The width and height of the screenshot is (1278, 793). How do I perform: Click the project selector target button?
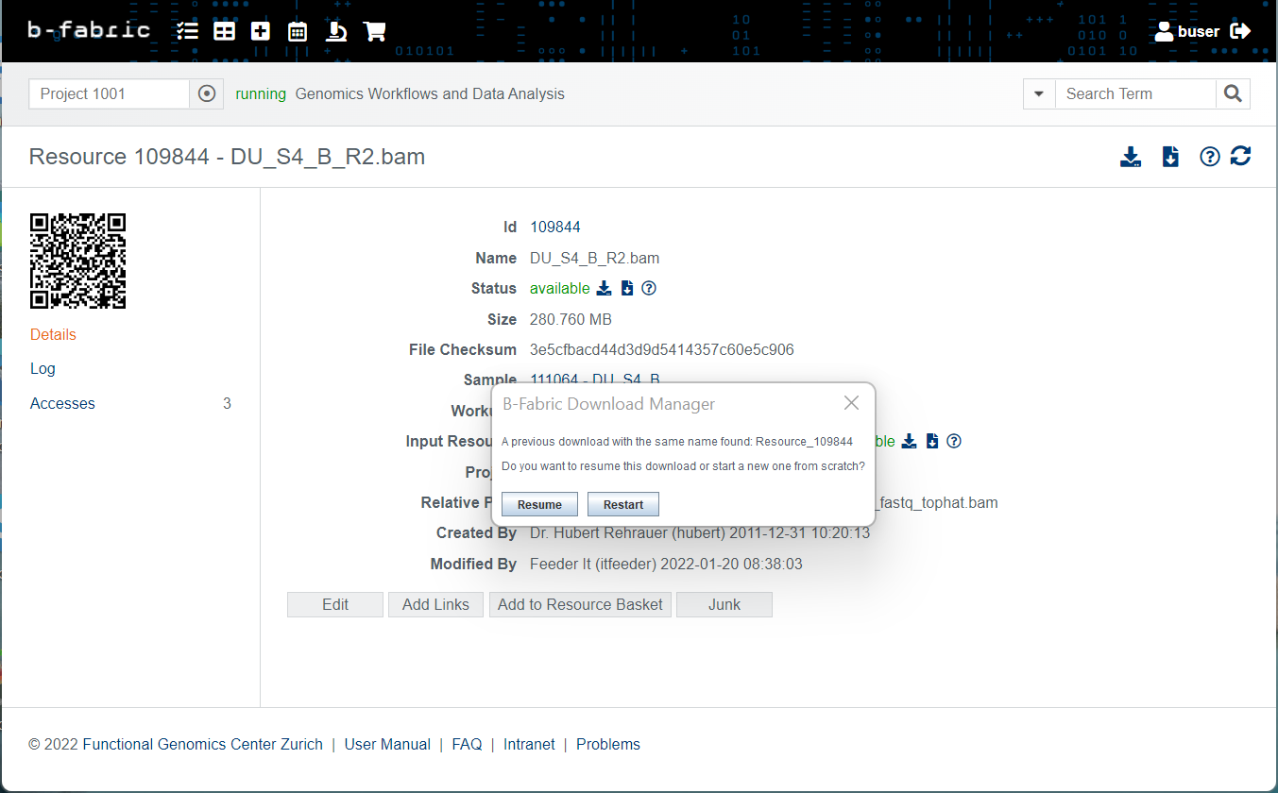[207, 93]
